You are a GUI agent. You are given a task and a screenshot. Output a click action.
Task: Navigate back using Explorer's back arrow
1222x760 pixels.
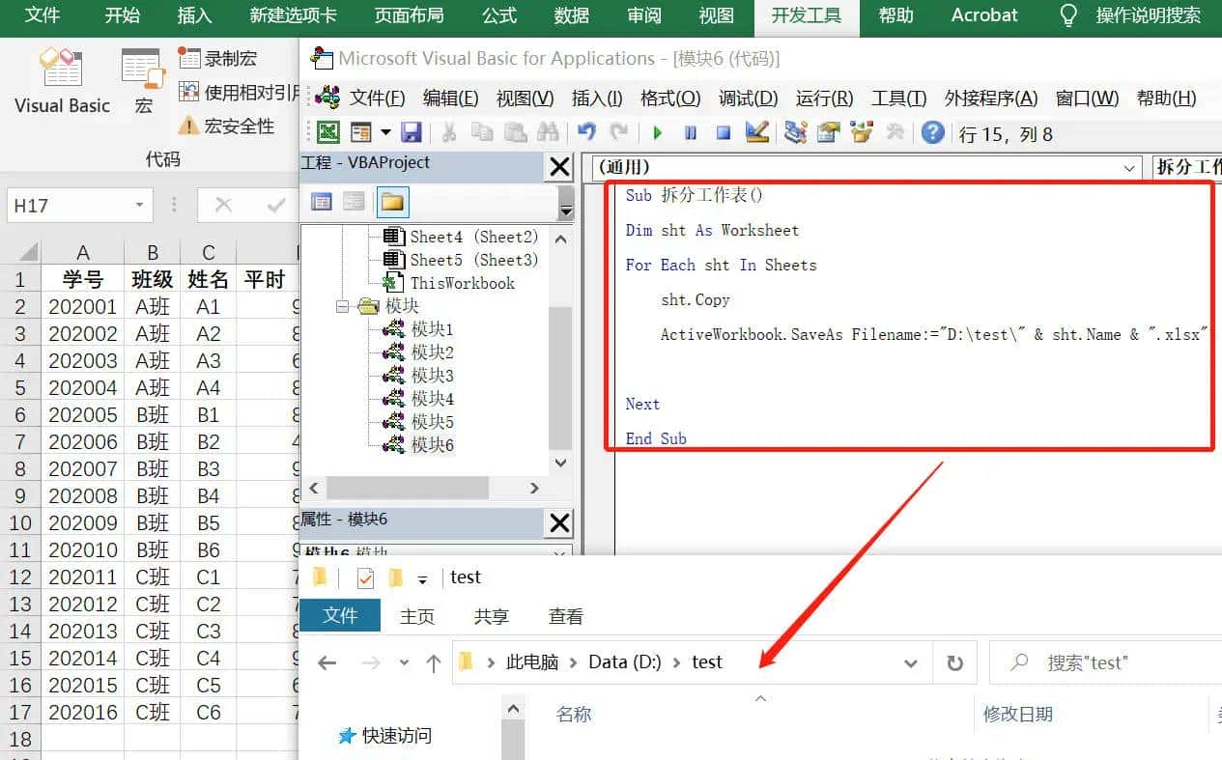tap(327, 662)
